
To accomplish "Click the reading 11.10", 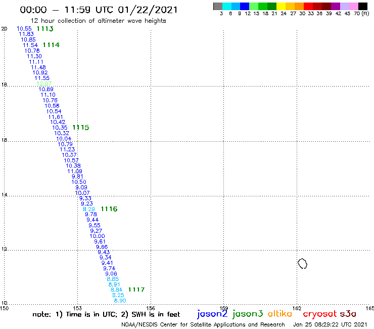I will click(48, 95).
